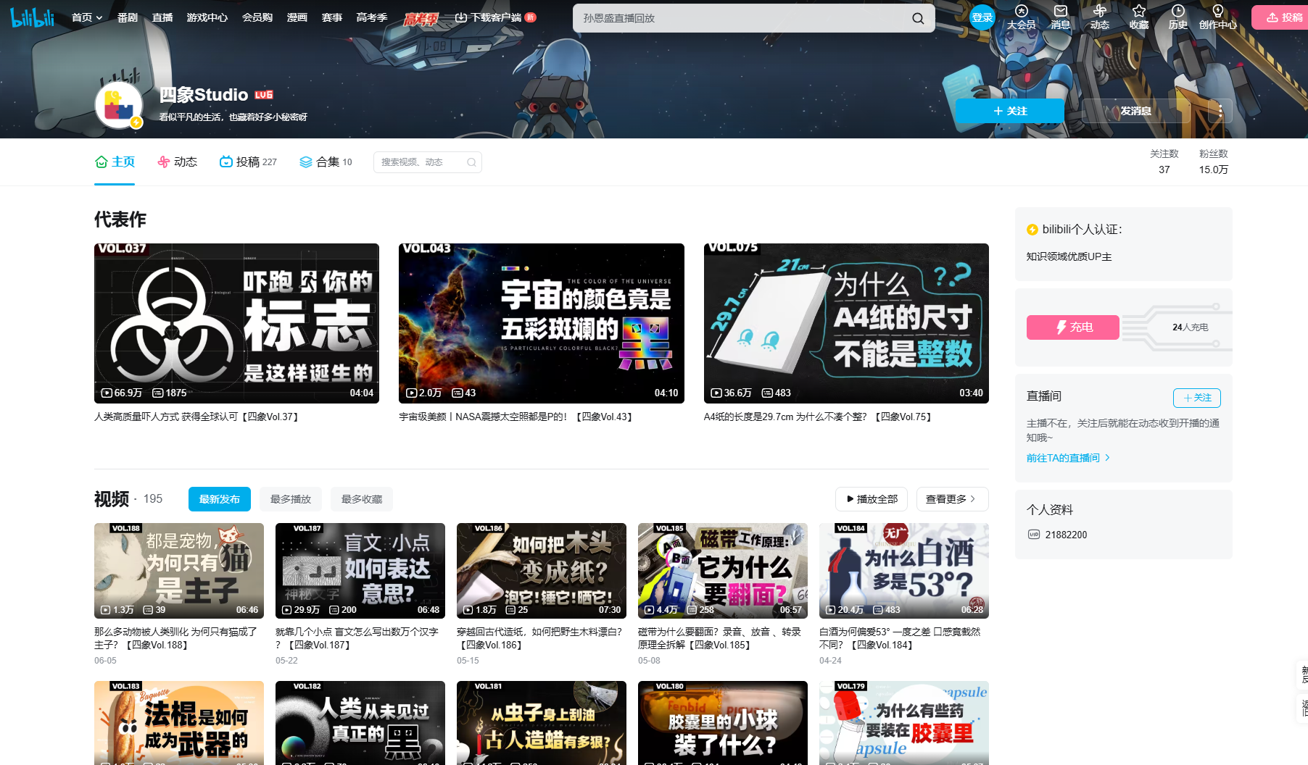Image resolution: width=1308 pixels, height=765 pixels.
Task: Click the search magnifier icon
Action: point(917,18)
